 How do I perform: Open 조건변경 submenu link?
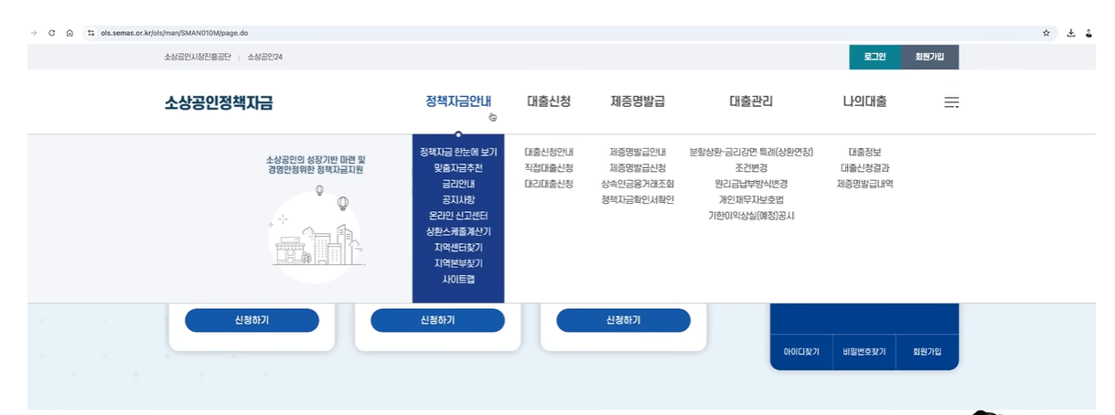[751, 168]
